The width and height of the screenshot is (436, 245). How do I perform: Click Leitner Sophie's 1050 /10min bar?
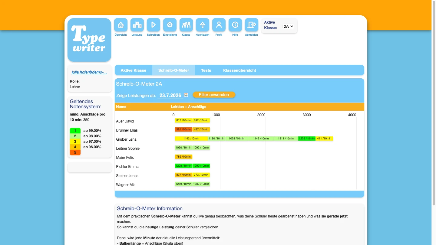tap(183, 148)
